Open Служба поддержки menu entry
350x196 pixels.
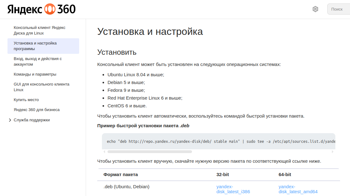click(x=32, y=120)
